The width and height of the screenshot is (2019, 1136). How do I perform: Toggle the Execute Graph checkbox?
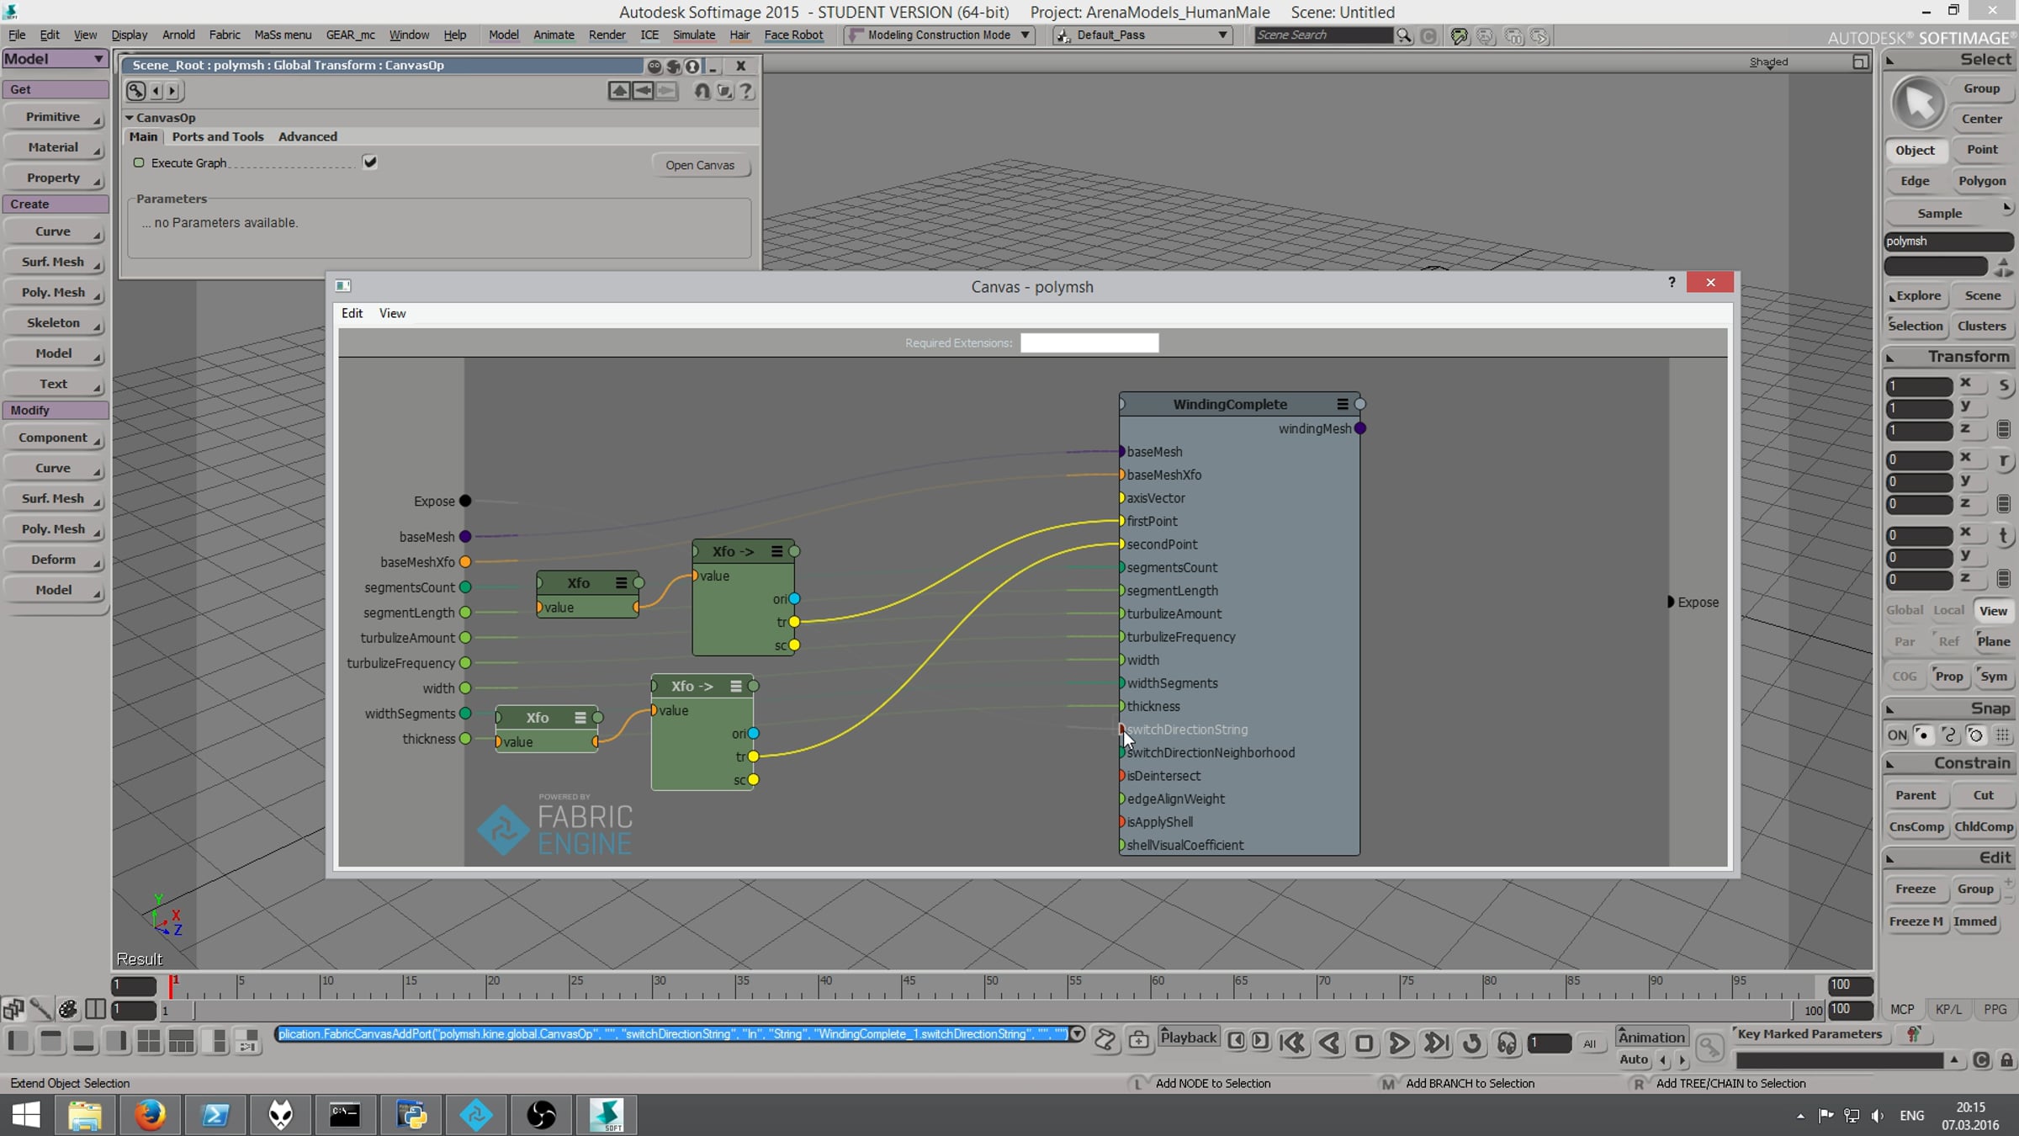[x=369, y=162]
